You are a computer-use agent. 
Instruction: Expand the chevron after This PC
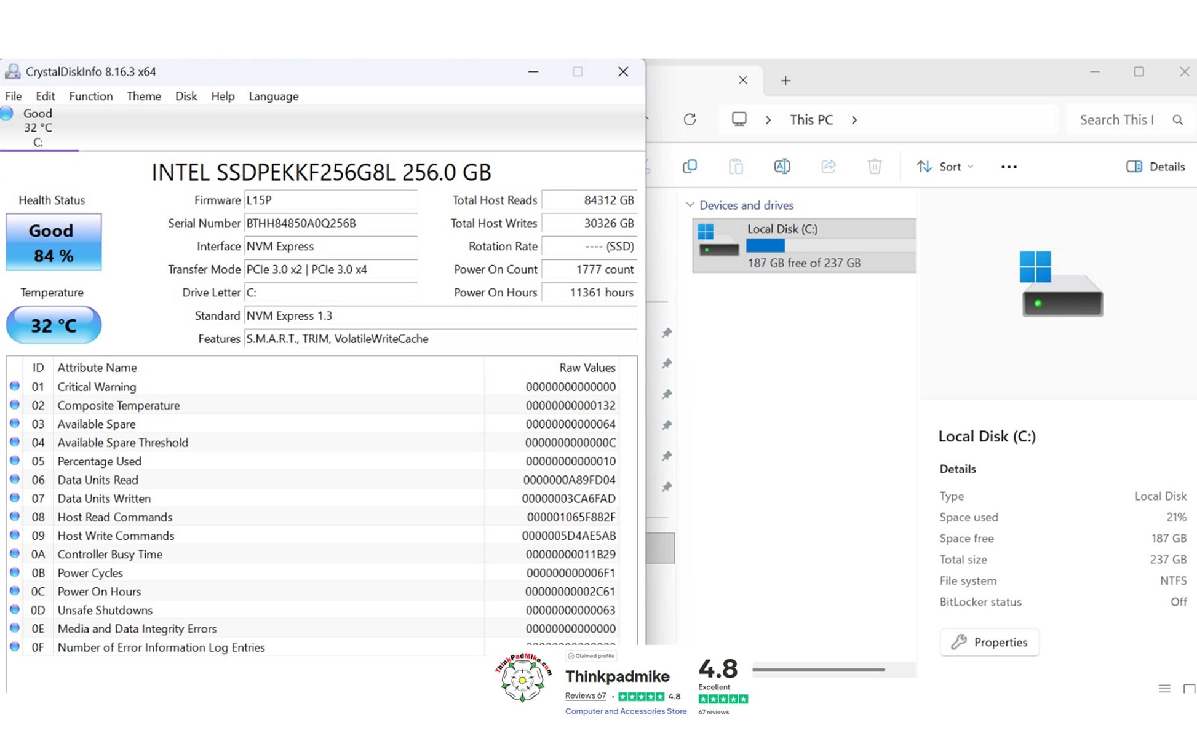[x=854, y=120]
